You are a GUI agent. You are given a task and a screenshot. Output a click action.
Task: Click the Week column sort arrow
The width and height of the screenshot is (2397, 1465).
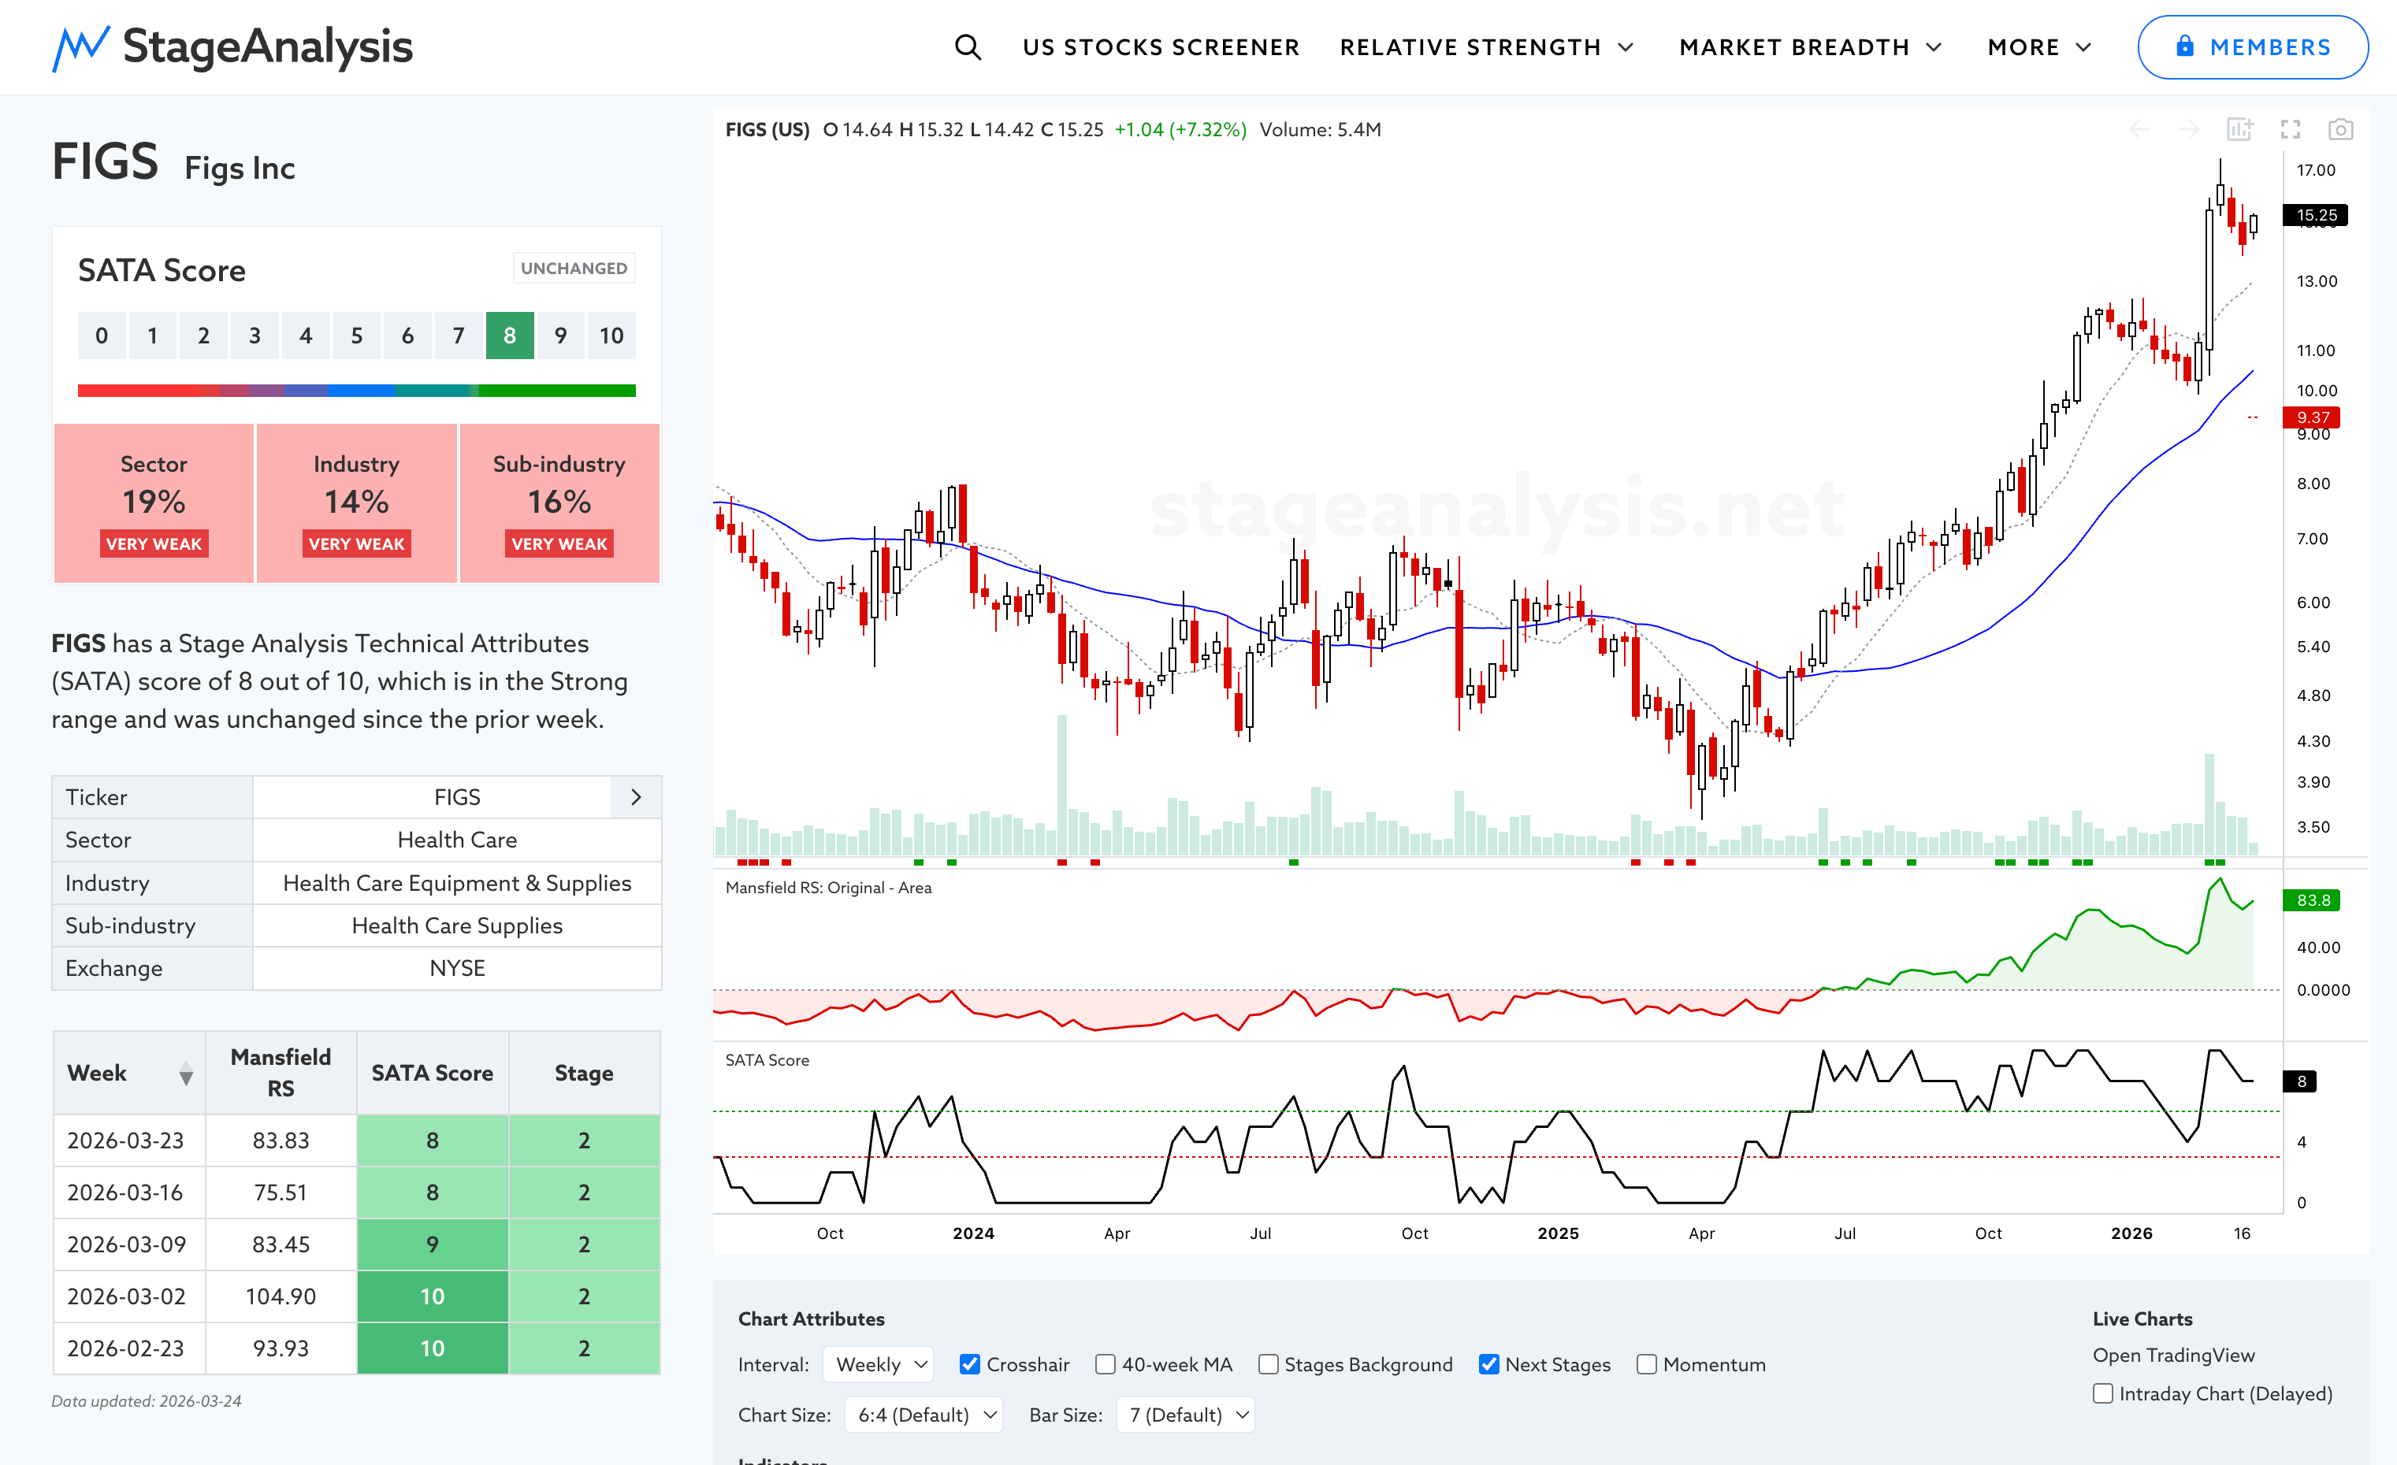coord(186,1074)
